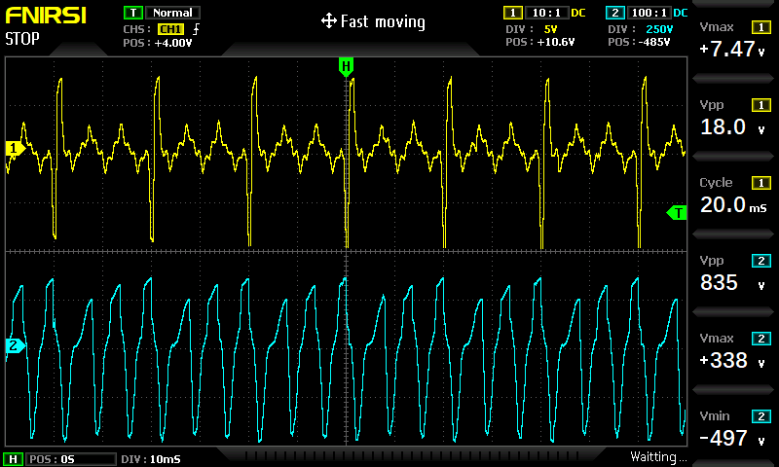Tap the Fast moving cross-arrow icon
This screenshot has height=467, width=779.
tap(328, 21)
